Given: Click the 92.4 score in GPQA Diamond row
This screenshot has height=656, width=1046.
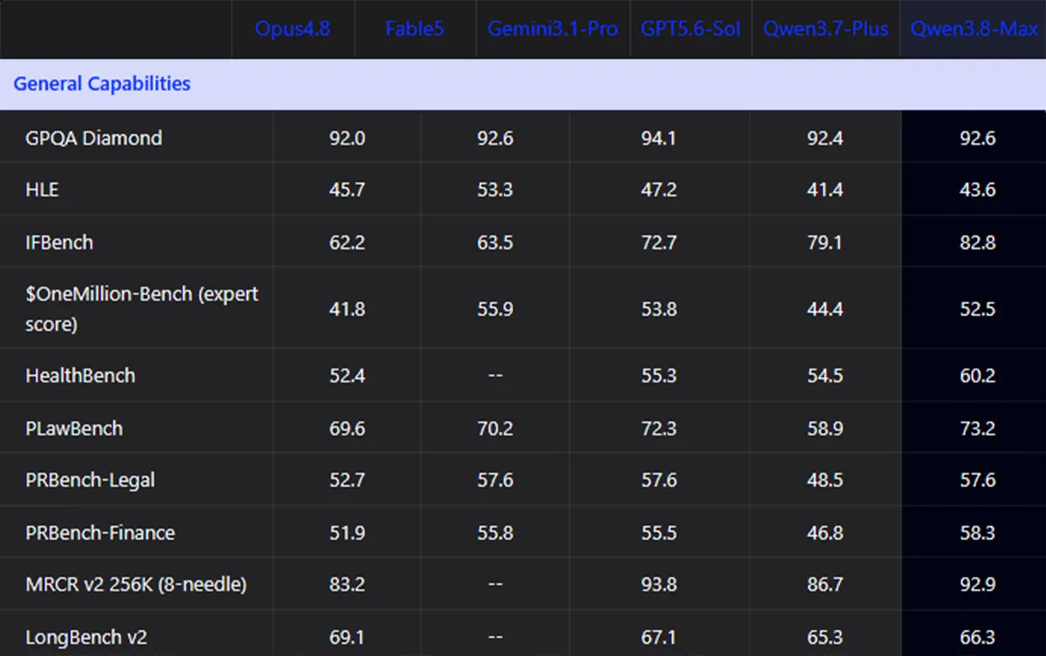Looking at the screenshot, I should tap(825, 138).
